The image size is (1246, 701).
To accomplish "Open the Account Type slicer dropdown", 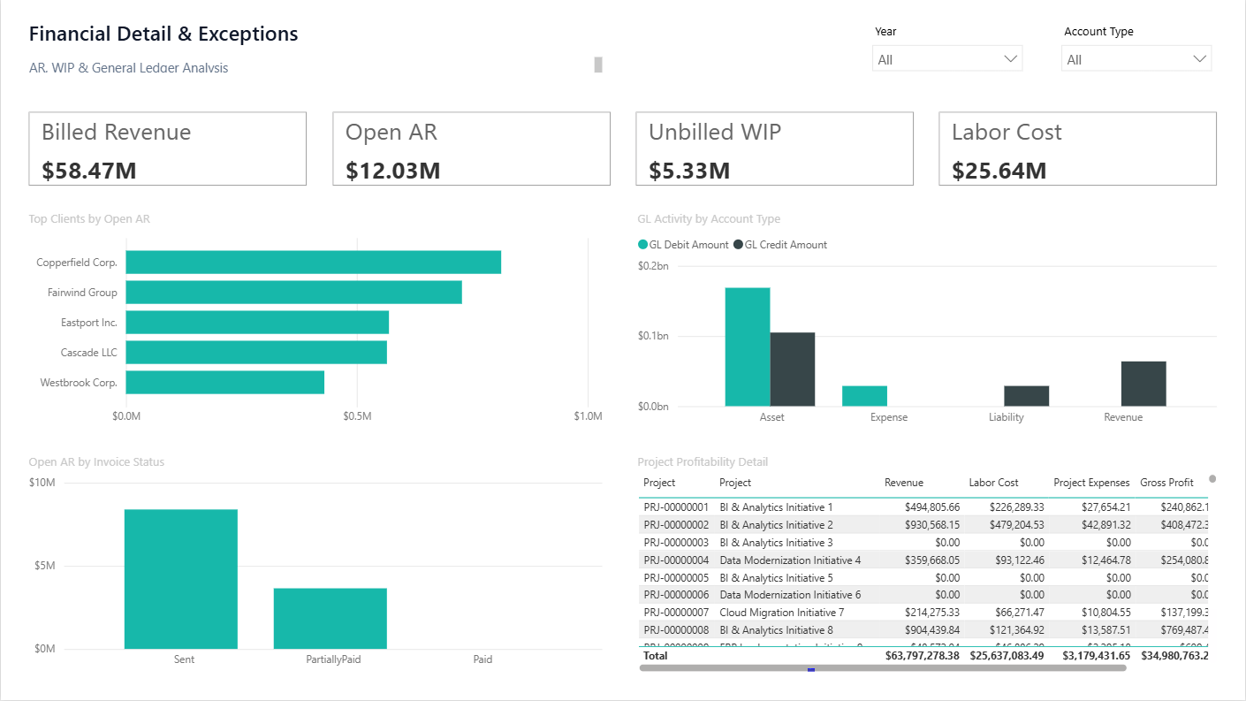I will 1136,59.
